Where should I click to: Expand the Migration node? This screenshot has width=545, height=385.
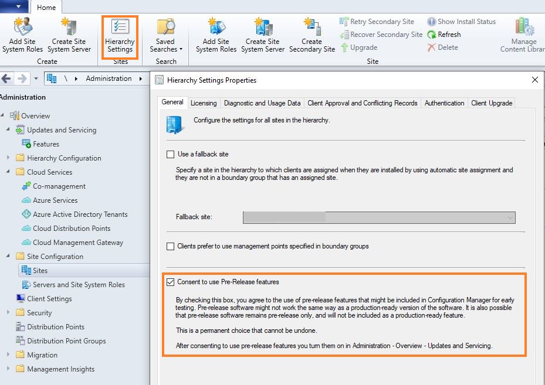[8, 355]
